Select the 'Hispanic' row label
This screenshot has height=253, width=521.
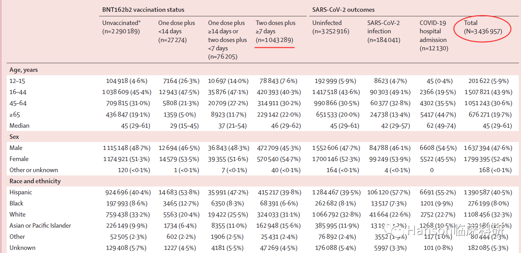[21, 192]
